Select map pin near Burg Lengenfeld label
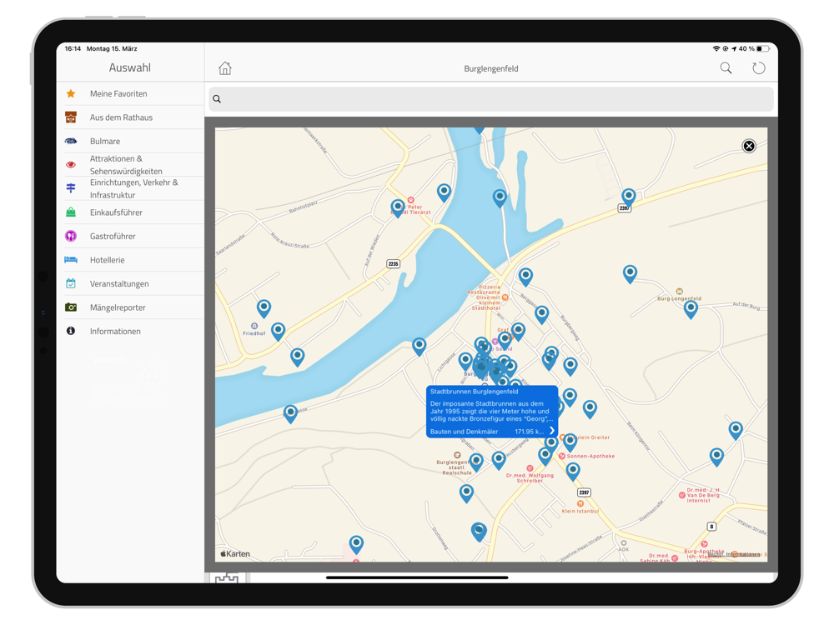This screenshot has width=834, height=625. (691, 309)
